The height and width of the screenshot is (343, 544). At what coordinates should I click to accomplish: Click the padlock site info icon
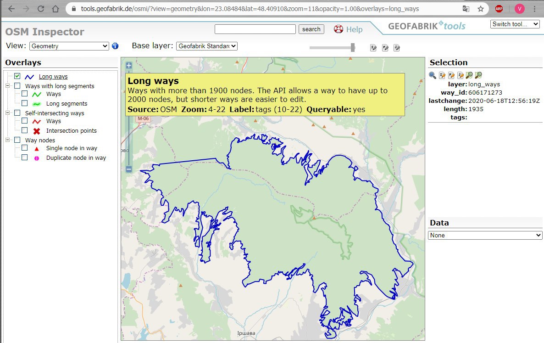point(73,9)
